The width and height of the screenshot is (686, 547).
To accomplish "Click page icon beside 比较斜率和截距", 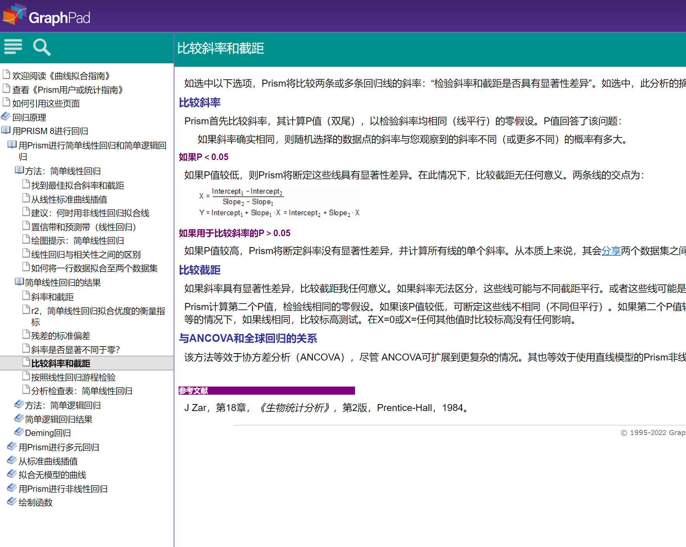I will click(x=26, y=362).
